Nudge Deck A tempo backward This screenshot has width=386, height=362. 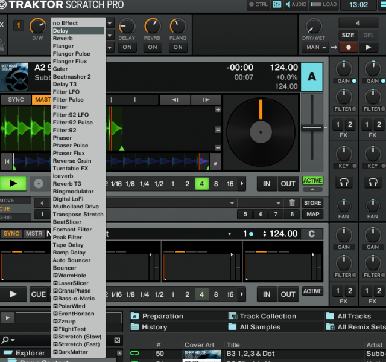(x=175, y=100)
